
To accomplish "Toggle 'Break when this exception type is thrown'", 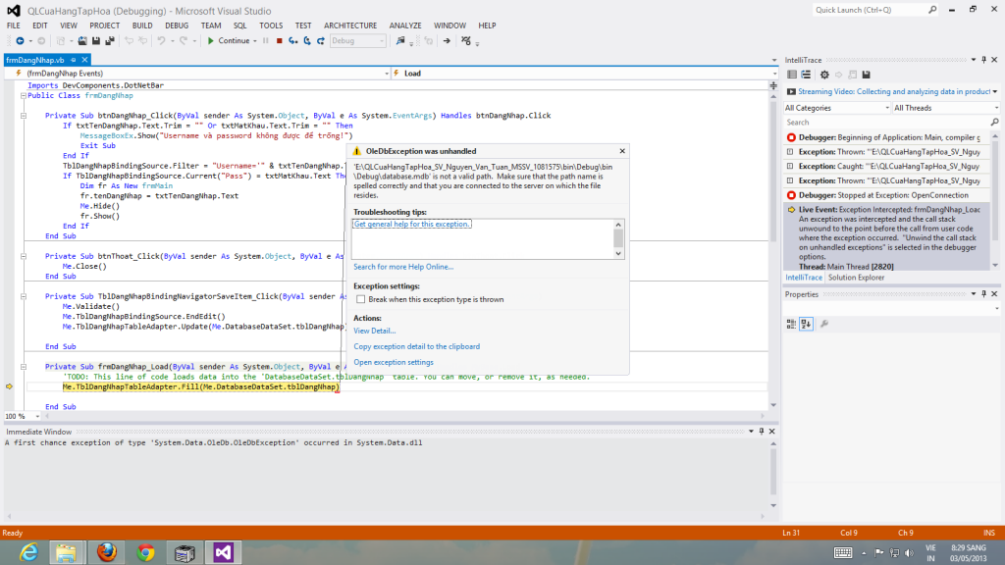I will tap(361, 299).
